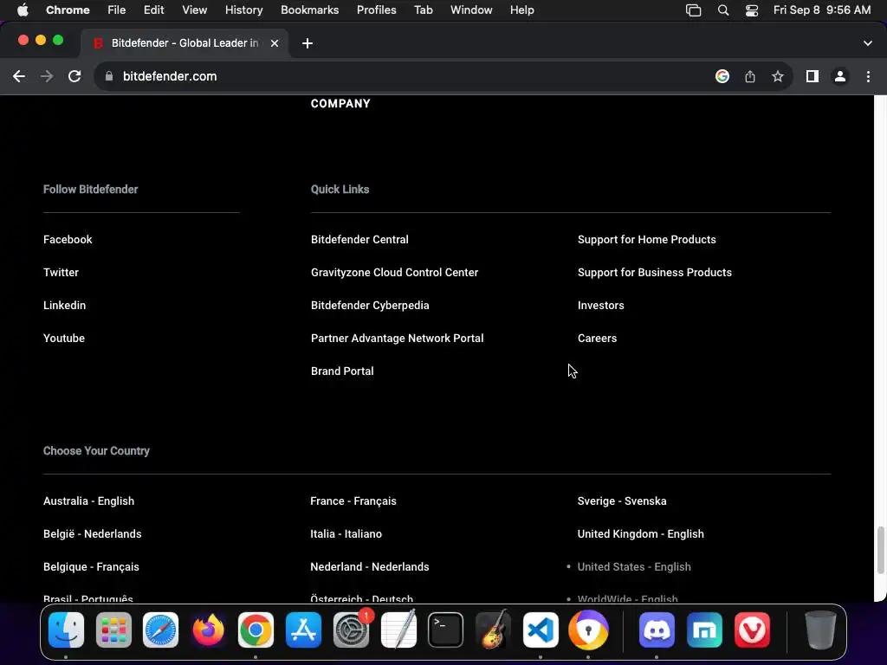Launch Safari from the Dock
887x665 pixels.
pos(160,630)
